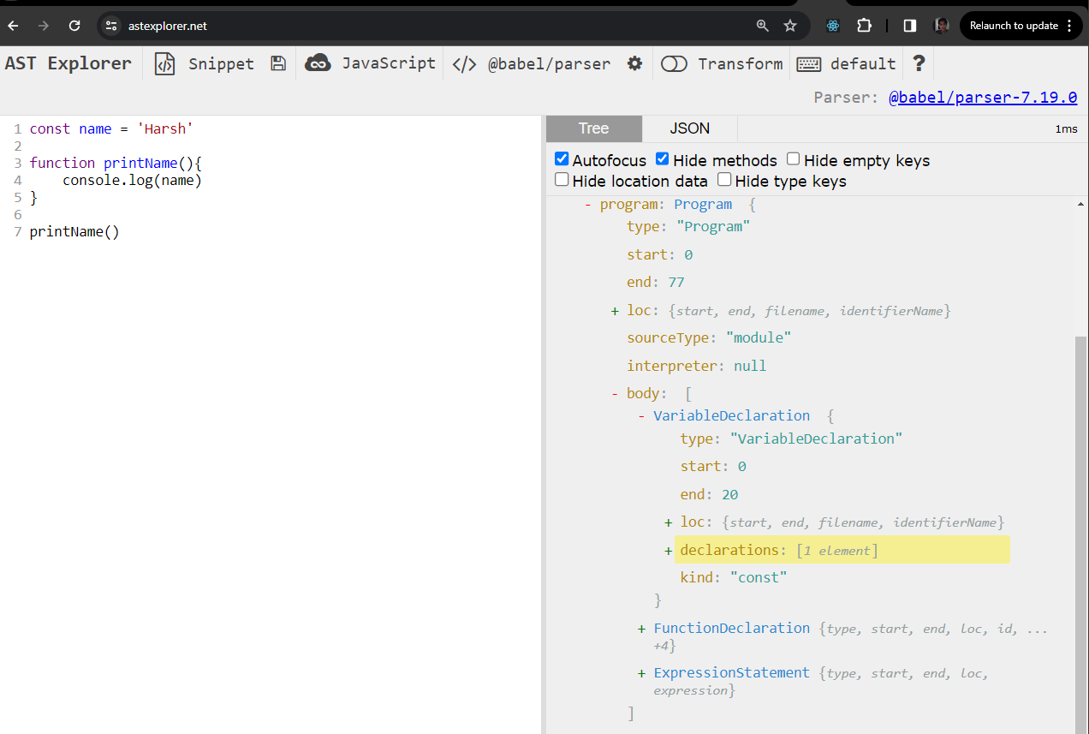Collapse the body array

[x=614, y=392]
